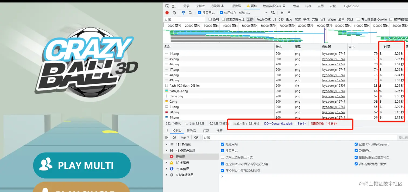Filter requests by Fetch/XHR
This screenshot has width=408, height=192.
pos(264,19)
